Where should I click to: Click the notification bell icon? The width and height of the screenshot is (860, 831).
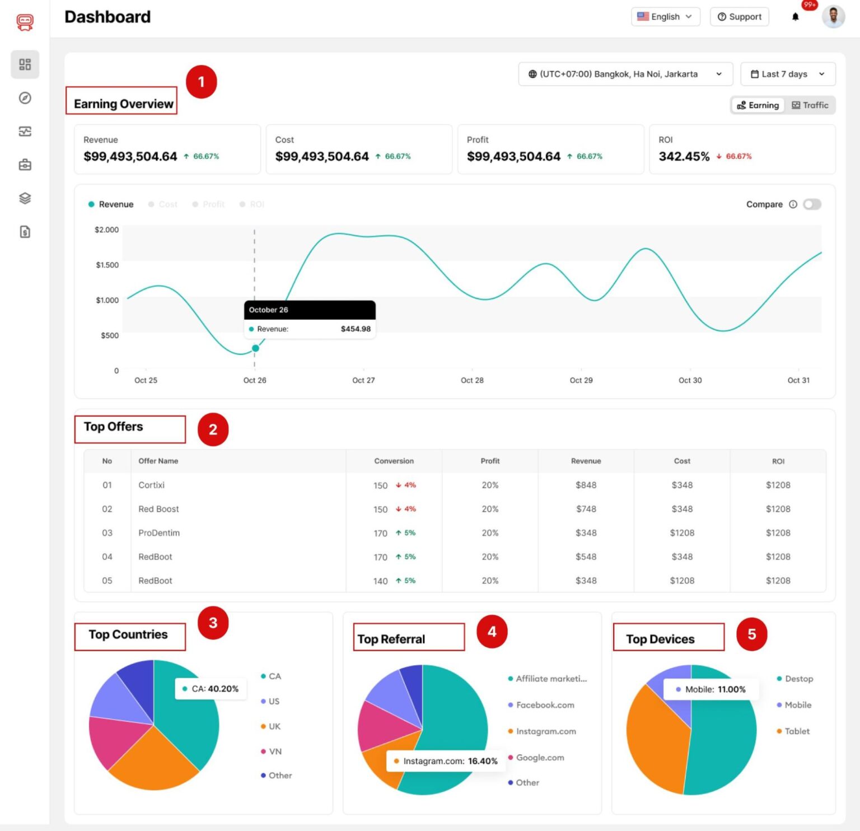796,16
